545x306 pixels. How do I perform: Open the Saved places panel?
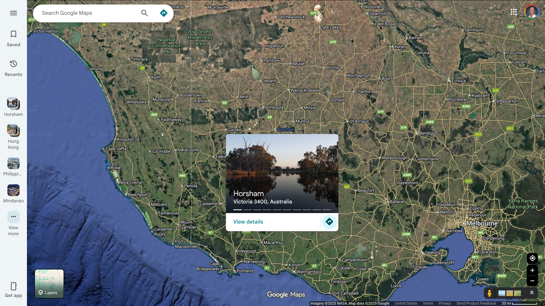coord(13,38)
